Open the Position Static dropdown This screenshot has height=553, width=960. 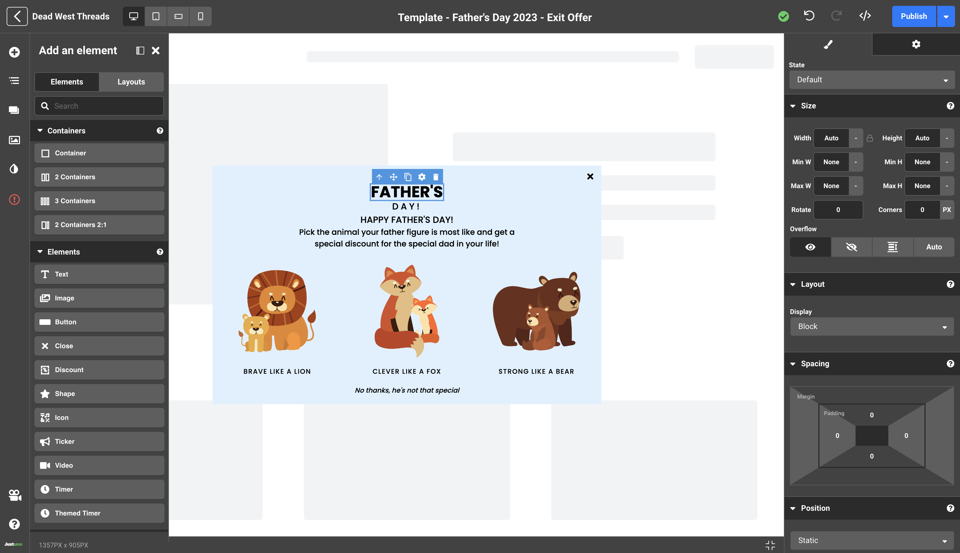point(872,540)
